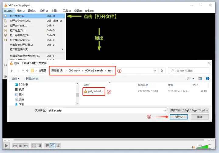Screen dimensions: 219x153
Task: Open the 工具(S) menu
Action: pos(67,11)
